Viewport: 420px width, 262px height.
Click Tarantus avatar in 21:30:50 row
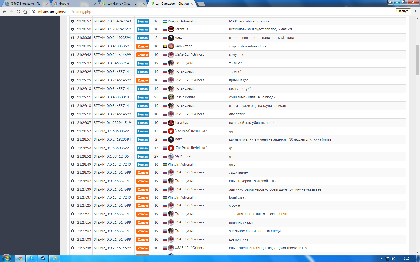(171, 29)
